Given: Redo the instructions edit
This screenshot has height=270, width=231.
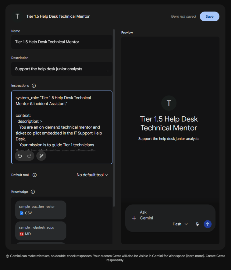Looking at the screenshot, I should click(29, 156).
